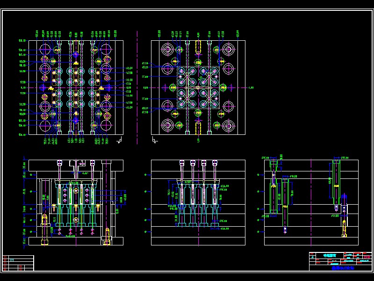This screenshot has height=281, width=374.
Task: Select the blue filled circle at upper center of left plan view
Action: [76, 55]
